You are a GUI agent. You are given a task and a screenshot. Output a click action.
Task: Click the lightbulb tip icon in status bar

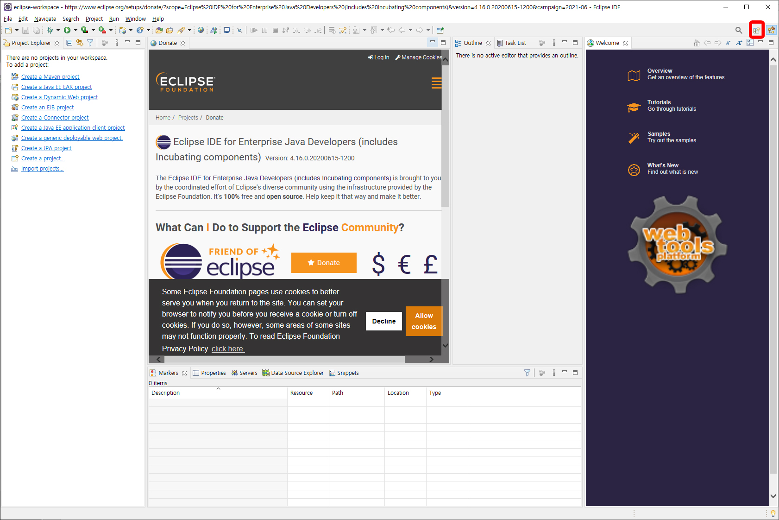(773, 514)
